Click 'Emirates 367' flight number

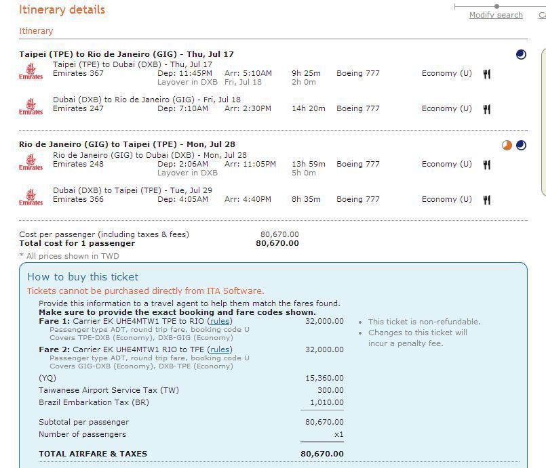point(79,73)
